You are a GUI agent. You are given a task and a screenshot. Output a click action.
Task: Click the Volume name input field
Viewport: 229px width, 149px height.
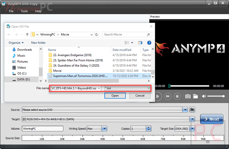click(x=43, y=129)
